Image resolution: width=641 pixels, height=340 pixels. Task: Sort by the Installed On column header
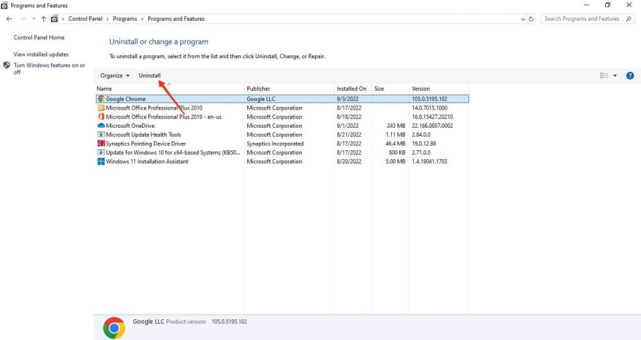pyautogui.click(x=352, y=89)
